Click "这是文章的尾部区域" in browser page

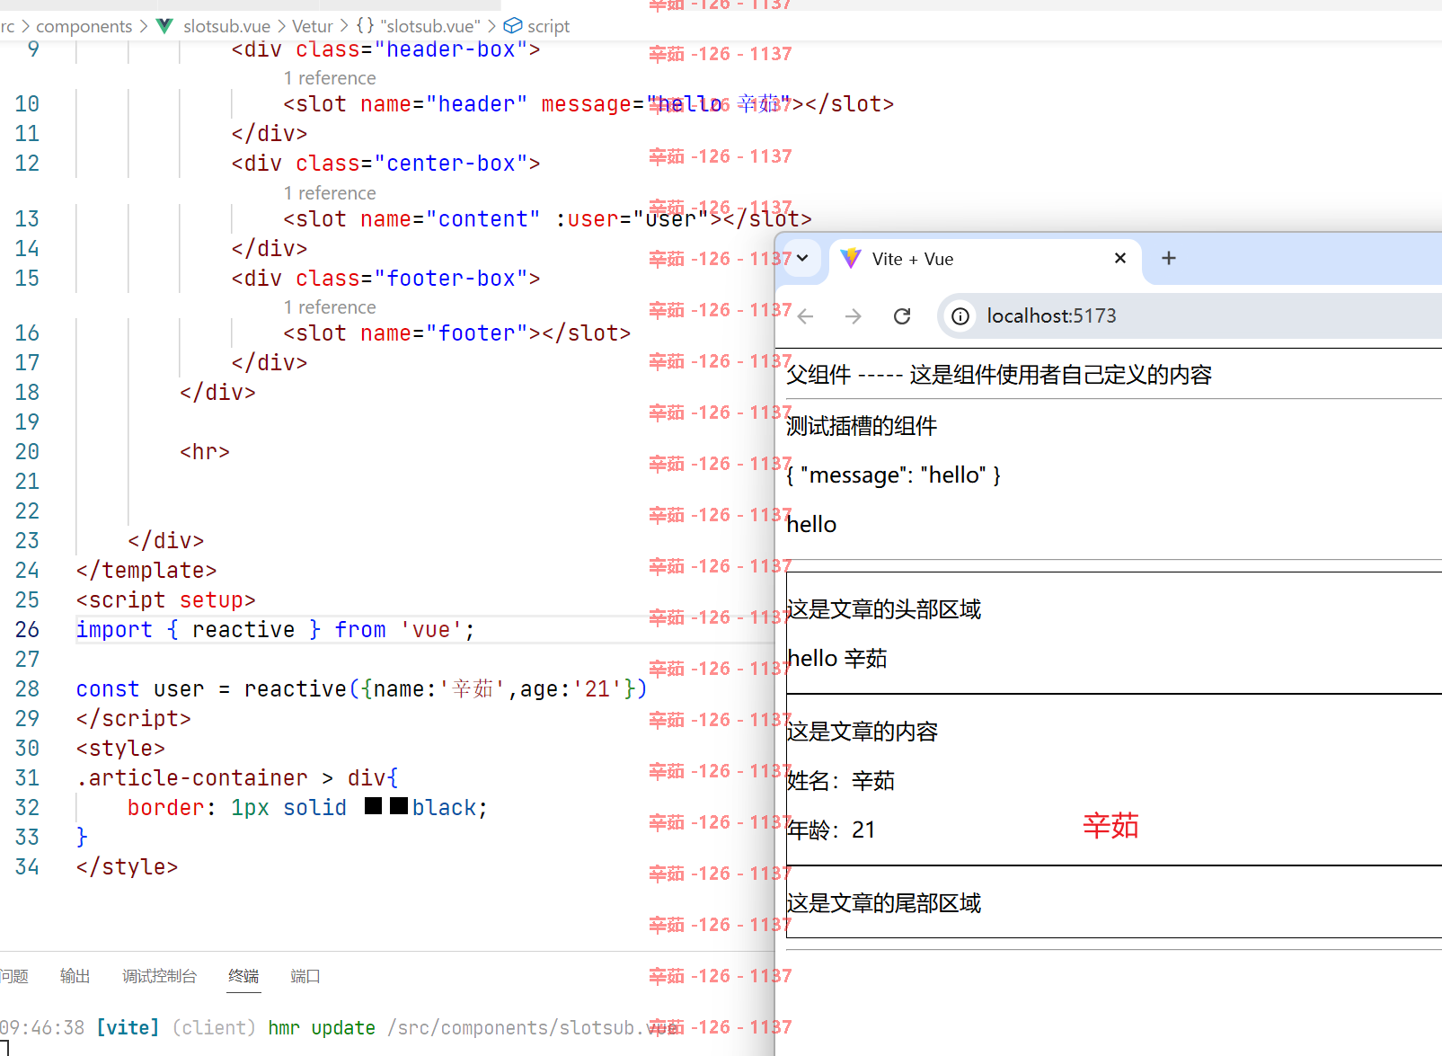(x=884, y=903)
